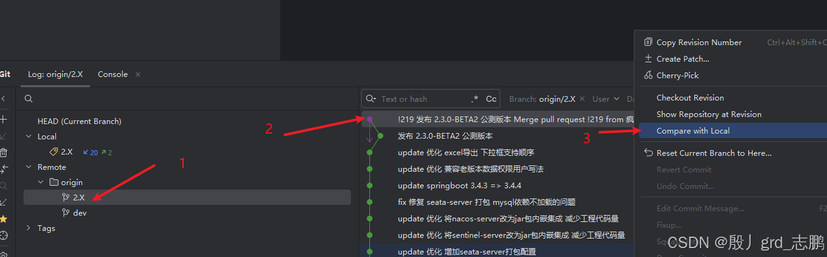
Task: Click the purple commit dot of !219 merge
Action: (x=369, y=119)
